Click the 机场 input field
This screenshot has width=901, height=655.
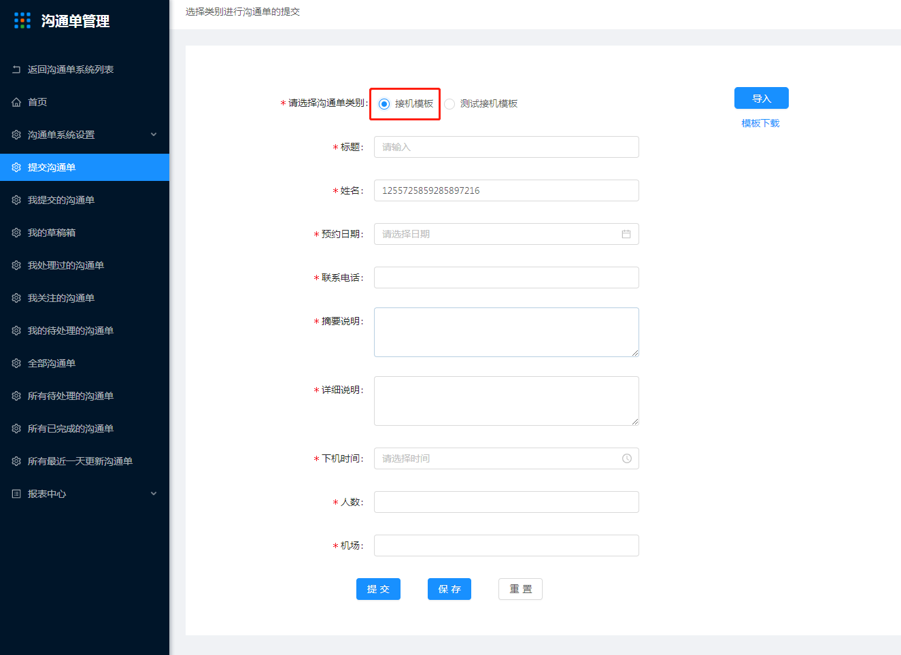coord(507,545)
